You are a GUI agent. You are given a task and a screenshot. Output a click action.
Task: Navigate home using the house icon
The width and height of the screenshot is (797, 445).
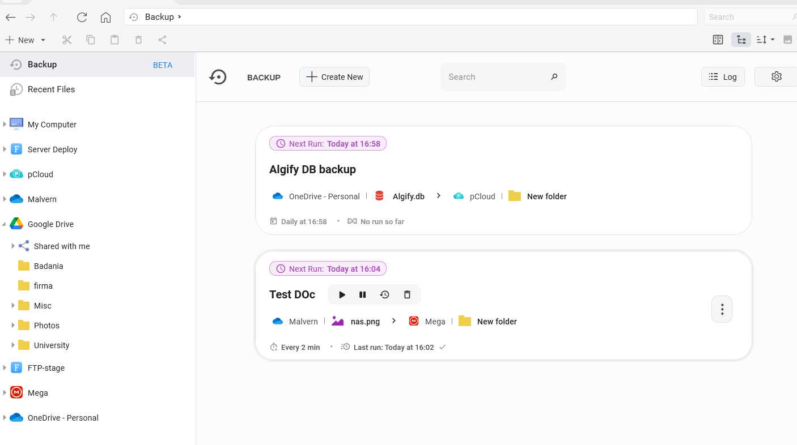coord(105,17)
